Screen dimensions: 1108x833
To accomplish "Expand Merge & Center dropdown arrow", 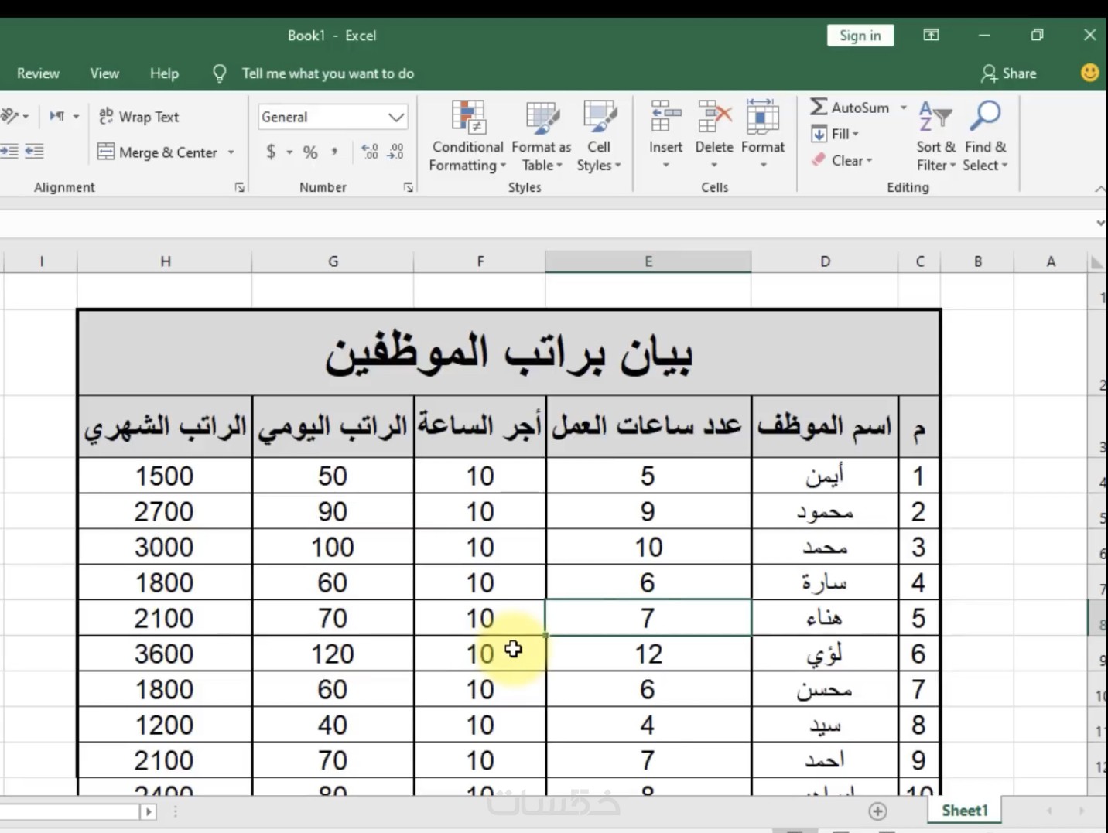I will coord(231,152).
